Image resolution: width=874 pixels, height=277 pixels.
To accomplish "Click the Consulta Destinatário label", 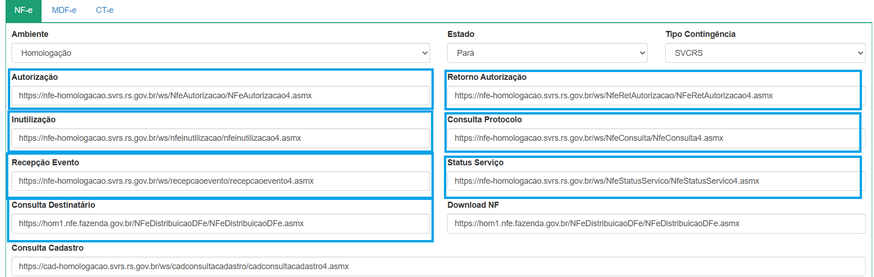I will (x=53, y=205).
